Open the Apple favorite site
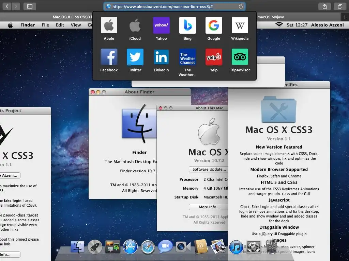 [109, 29]
